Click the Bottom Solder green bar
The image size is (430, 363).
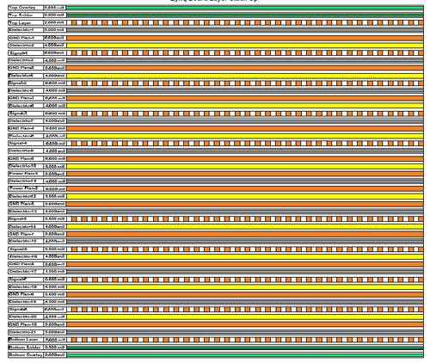click(x=245, y=348)
